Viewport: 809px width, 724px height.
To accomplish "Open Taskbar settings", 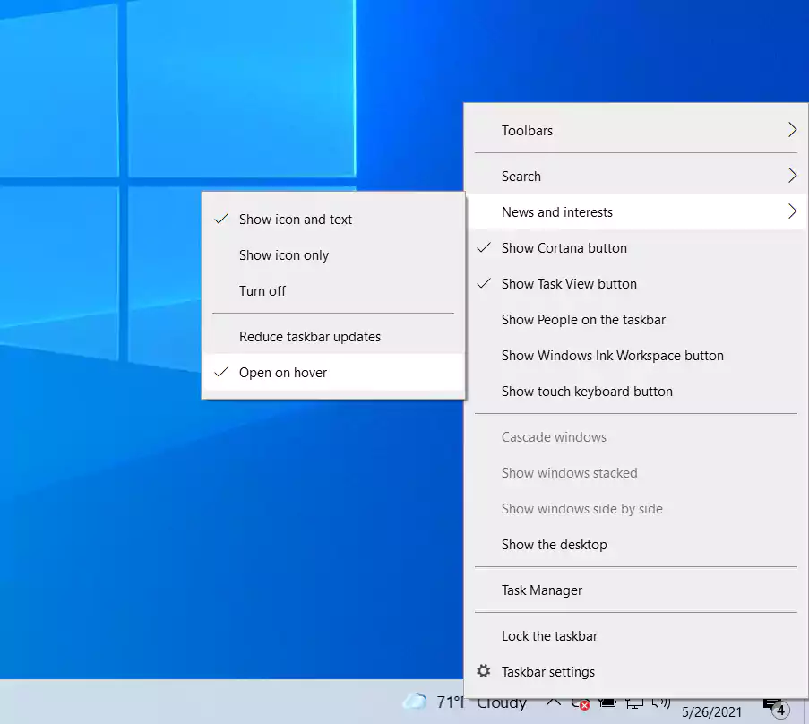I will point(636,671).
